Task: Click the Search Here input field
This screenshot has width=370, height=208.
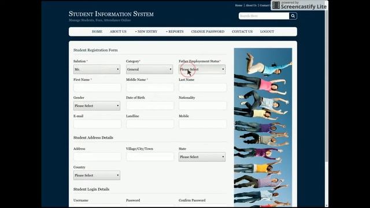Action: pos(264,16)
